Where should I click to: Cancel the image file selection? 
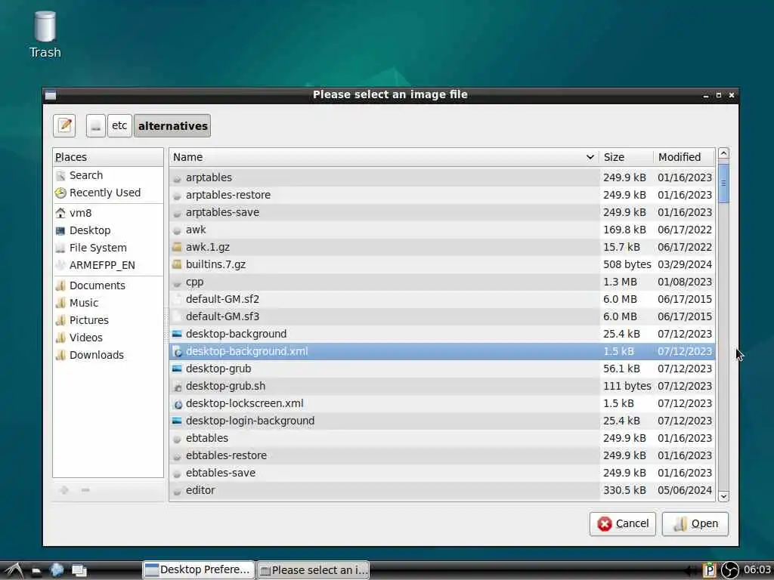point(623,524)
